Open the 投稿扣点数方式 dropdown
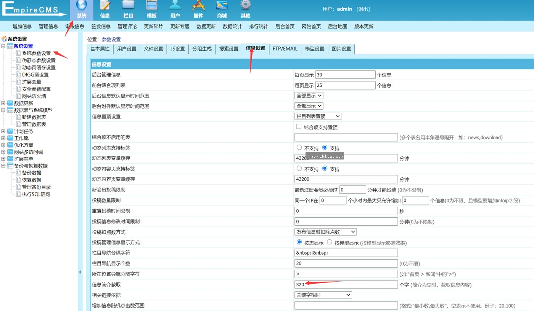The height and width of the screenshot is (311, 534). 325,231
